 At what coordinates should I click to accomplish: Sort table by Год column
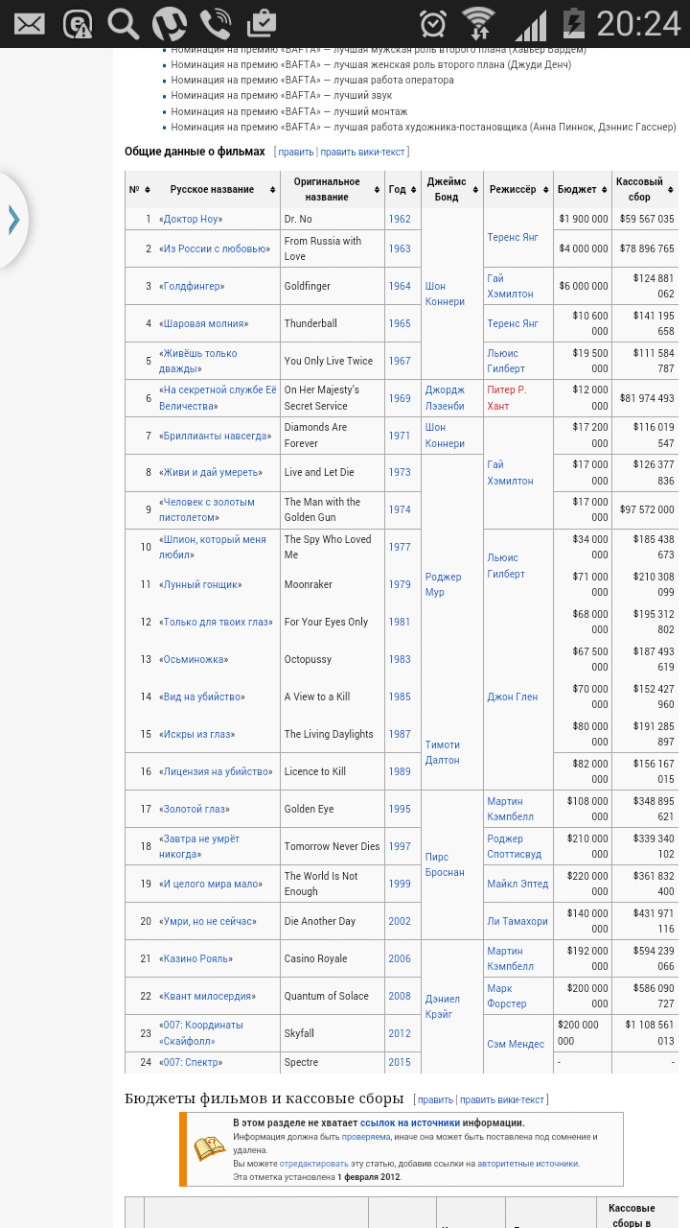(414, 190)
